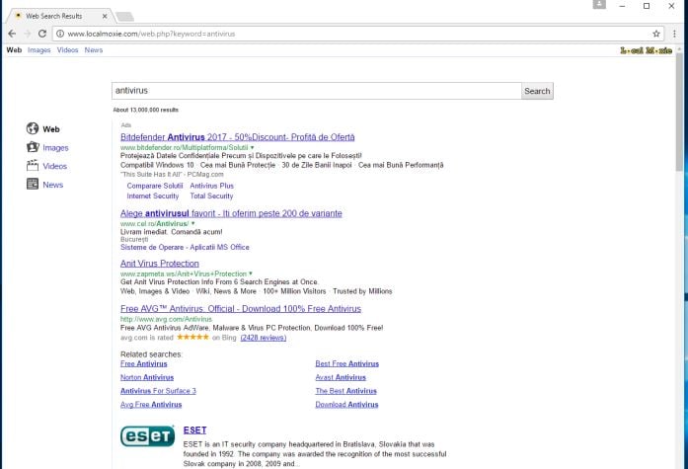Open the Antivirus Plus sitelink
The height and width of the screenshot is (469, 688).
(212, 186)
